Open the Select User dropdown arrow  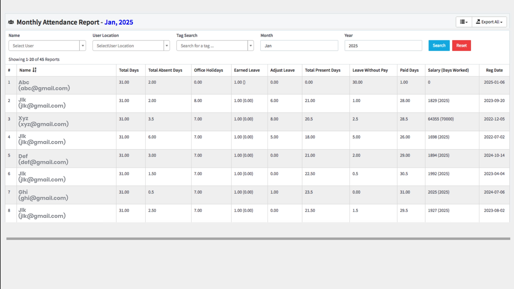83,46
